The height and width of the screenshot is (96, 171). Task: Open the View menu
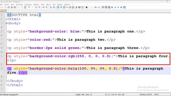coord(13,5)
